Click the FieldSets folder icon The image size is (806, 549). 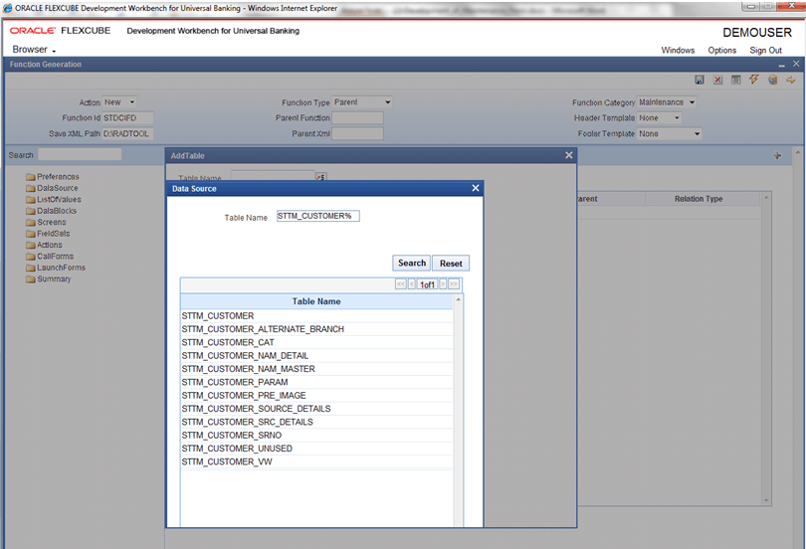pyautogui.click(x=30, y=233)
